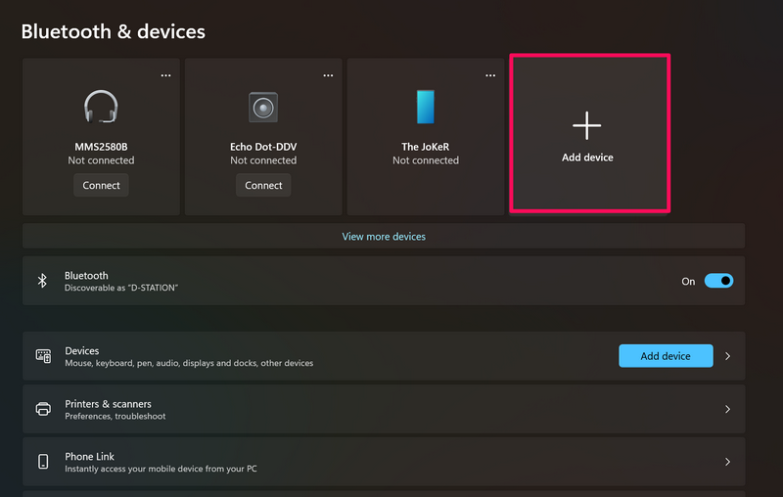Expand the Devices section chevron
The width and height of the screenshot is (783, 497).
click(x=727, y=357)
